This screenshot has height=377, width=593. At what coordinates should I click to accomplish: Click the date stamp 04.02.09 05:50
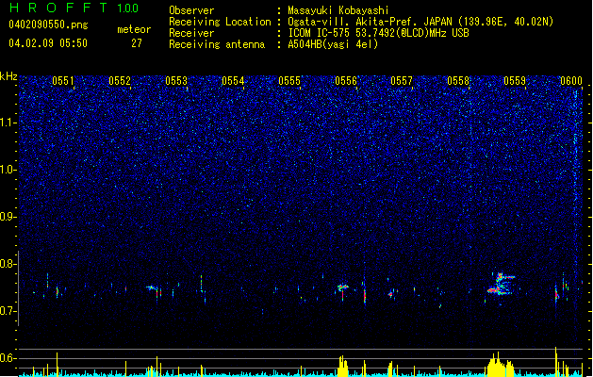48,43
